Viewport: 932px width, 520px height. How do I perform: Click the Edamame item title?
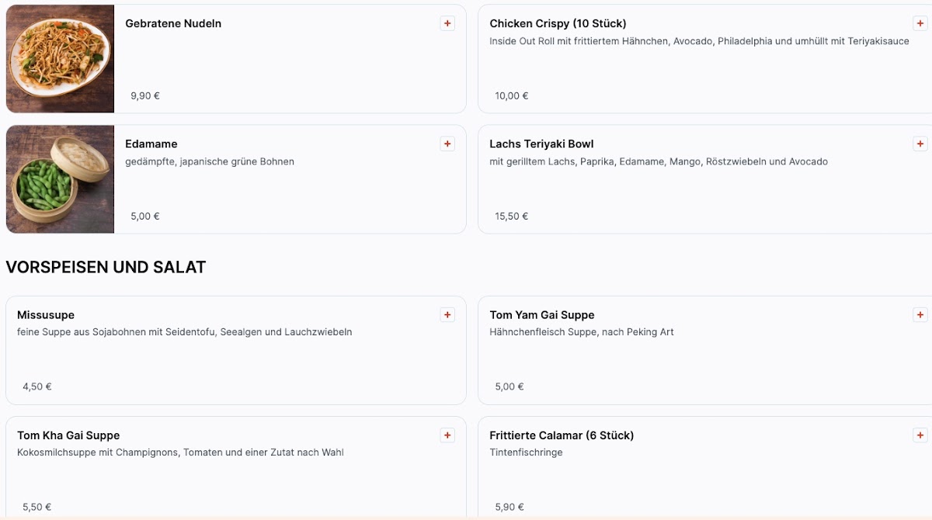151,144
